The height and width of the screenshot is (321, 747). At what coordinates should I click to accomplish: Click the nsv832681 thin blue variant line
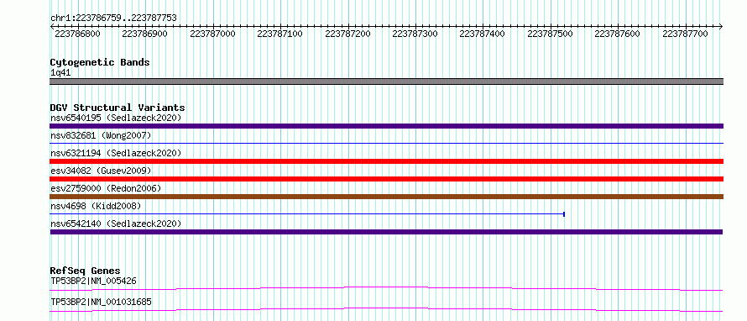[x=386, y=143]
